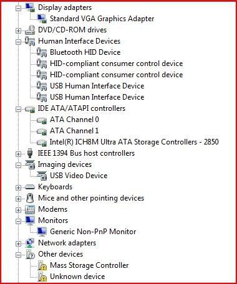The width and height of the screenshot is (237, 284).
Task: Click the IEEE 1394 Bus host controllers icon
Action: (30, 153)
